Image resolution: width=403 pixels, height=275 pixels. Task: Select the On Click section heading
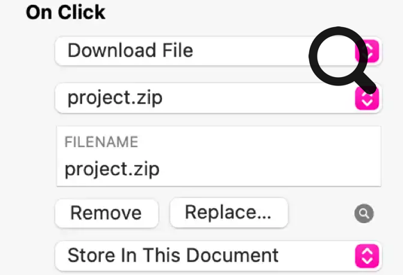pos(65,12)
